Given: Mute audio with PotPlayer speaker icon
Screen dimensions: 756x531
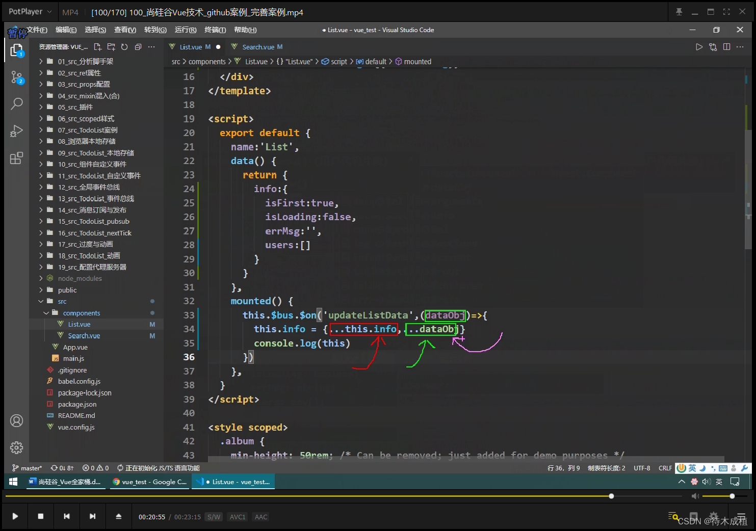Looking at the screenshot, I should [x=695, y=496].
